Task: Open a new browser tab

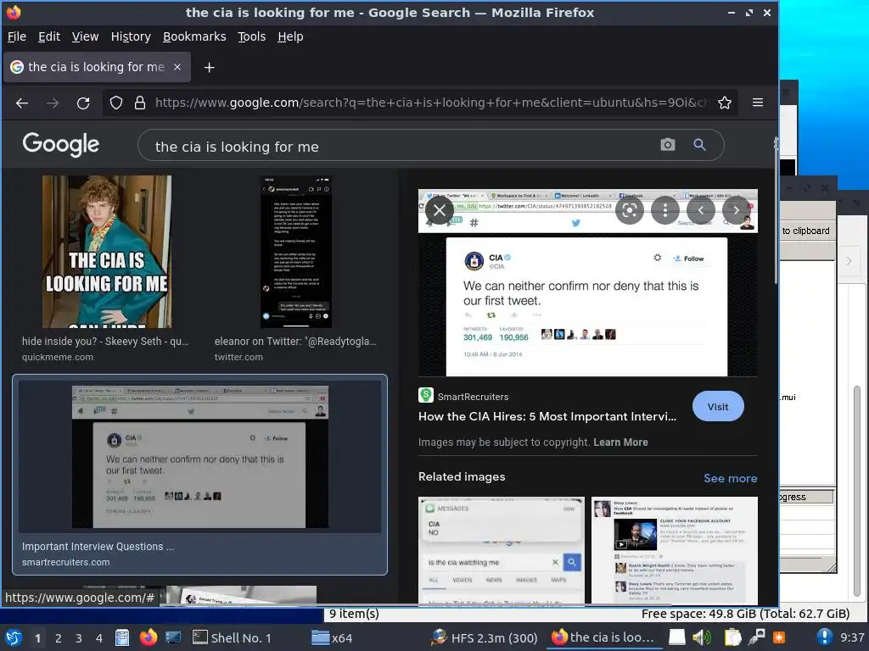Action: click(x=209, y=68)
